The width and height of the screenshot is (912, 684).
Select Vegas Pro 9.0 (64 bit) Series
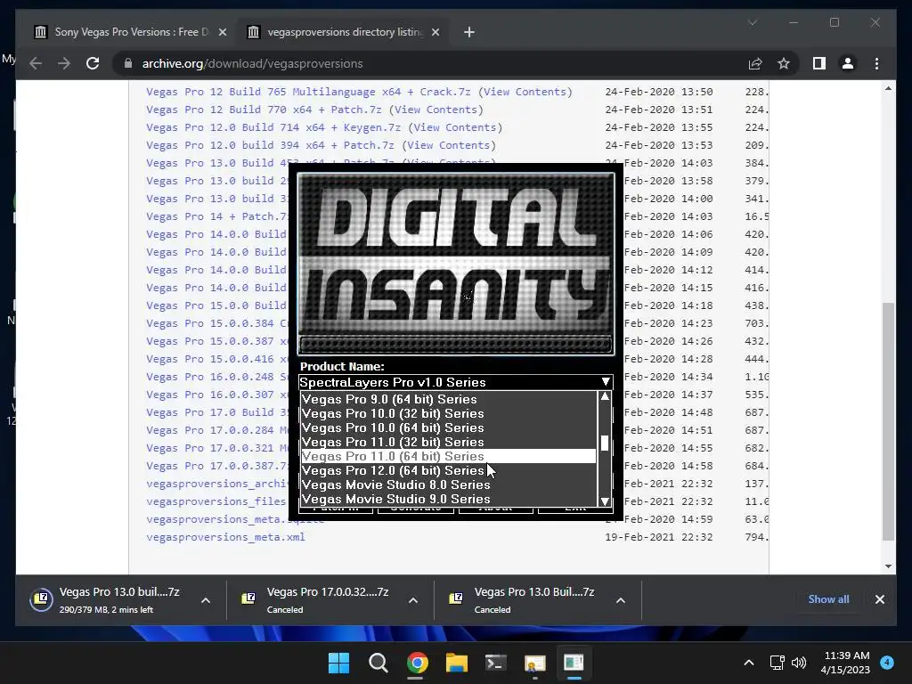click(x=449, y=399)
